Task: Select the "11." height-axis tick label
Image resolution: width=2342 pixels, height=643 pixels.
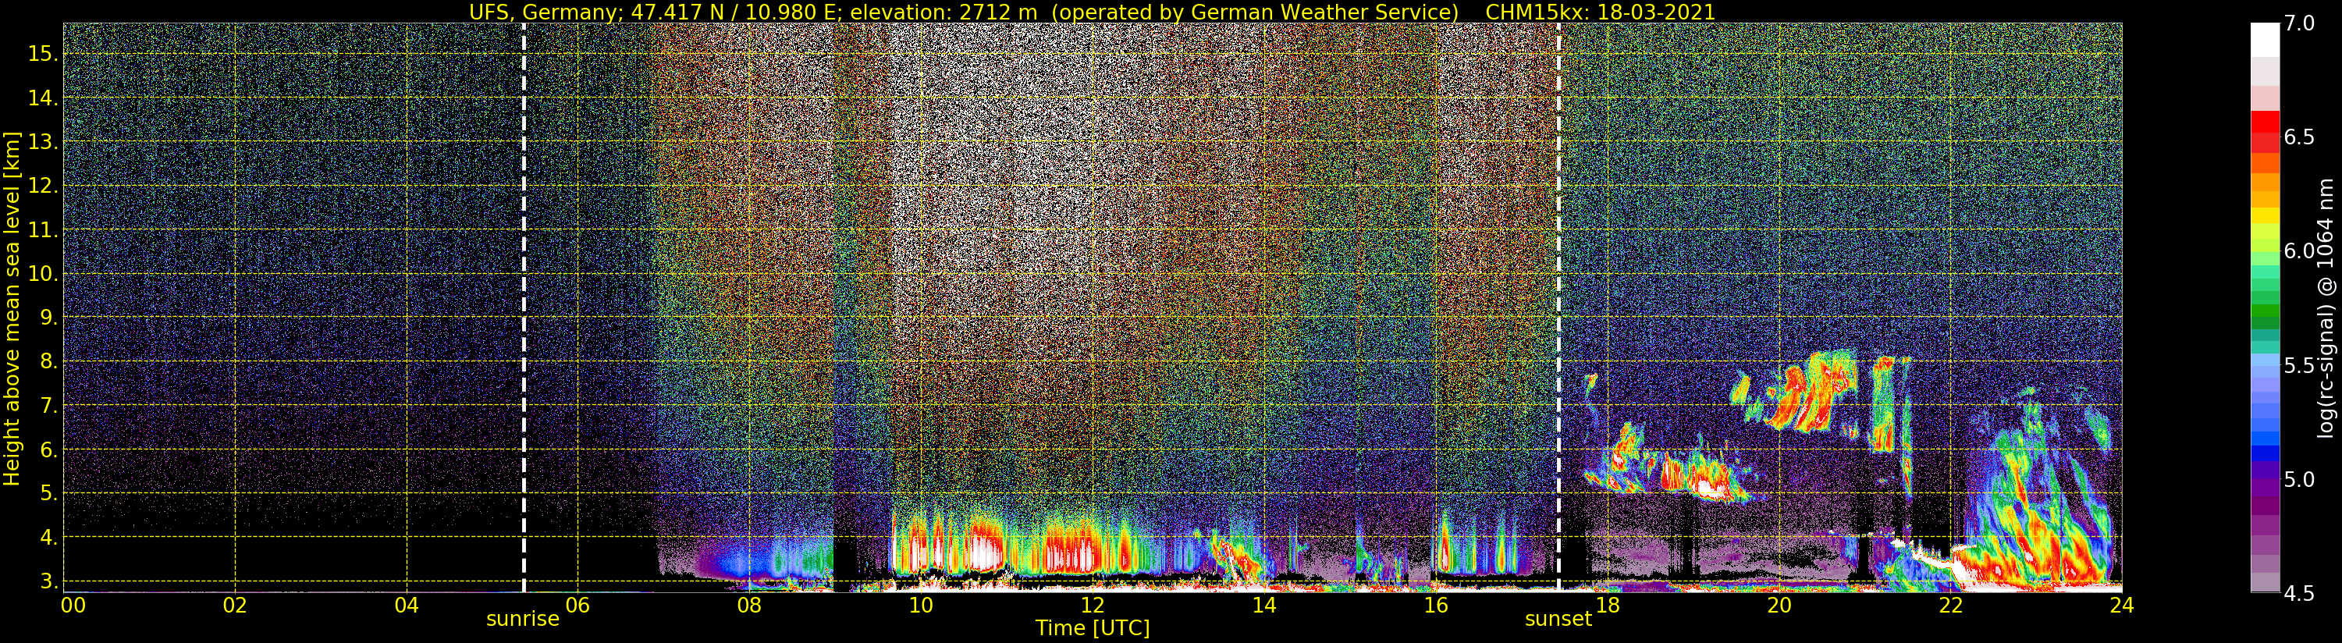Action: [x=44, y=230]
